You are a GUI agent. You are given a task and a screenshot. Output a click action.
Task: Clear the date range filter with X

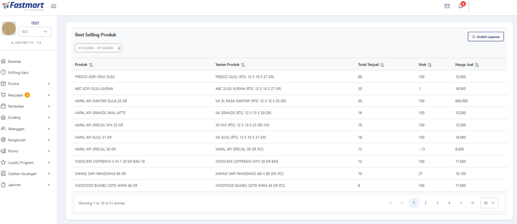pos(120,48)
